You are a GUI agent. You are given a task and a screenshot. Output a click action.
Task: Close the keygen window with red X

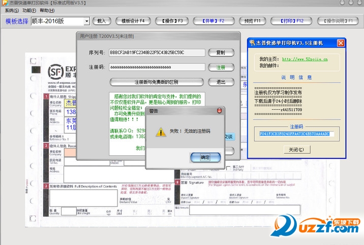[x=341, y=43]
